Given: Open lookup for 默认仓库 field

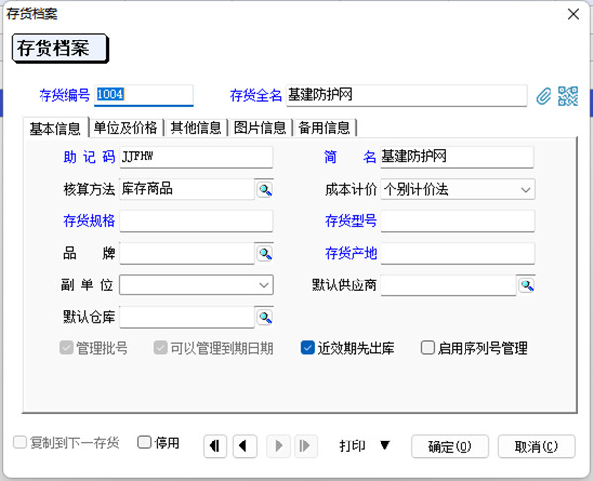Looking at the screenshot, I should point(264,317).
